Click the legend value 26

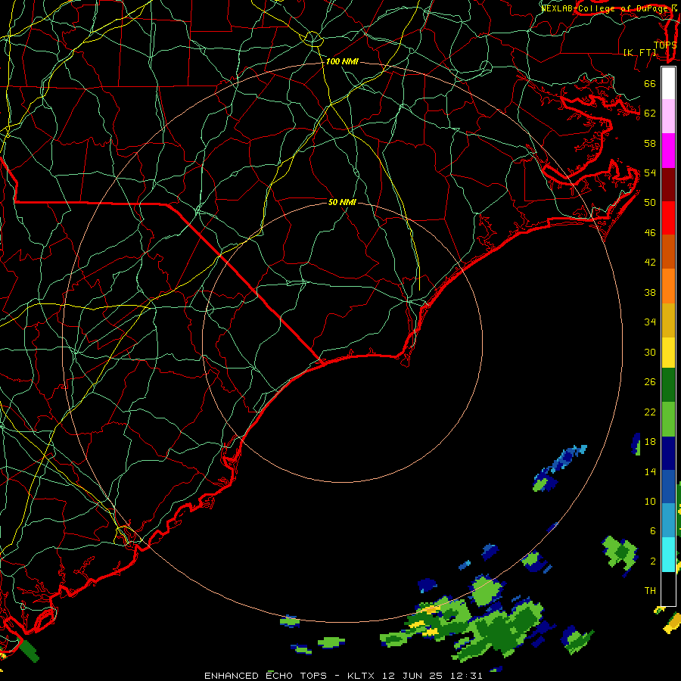tap(650, 382)
